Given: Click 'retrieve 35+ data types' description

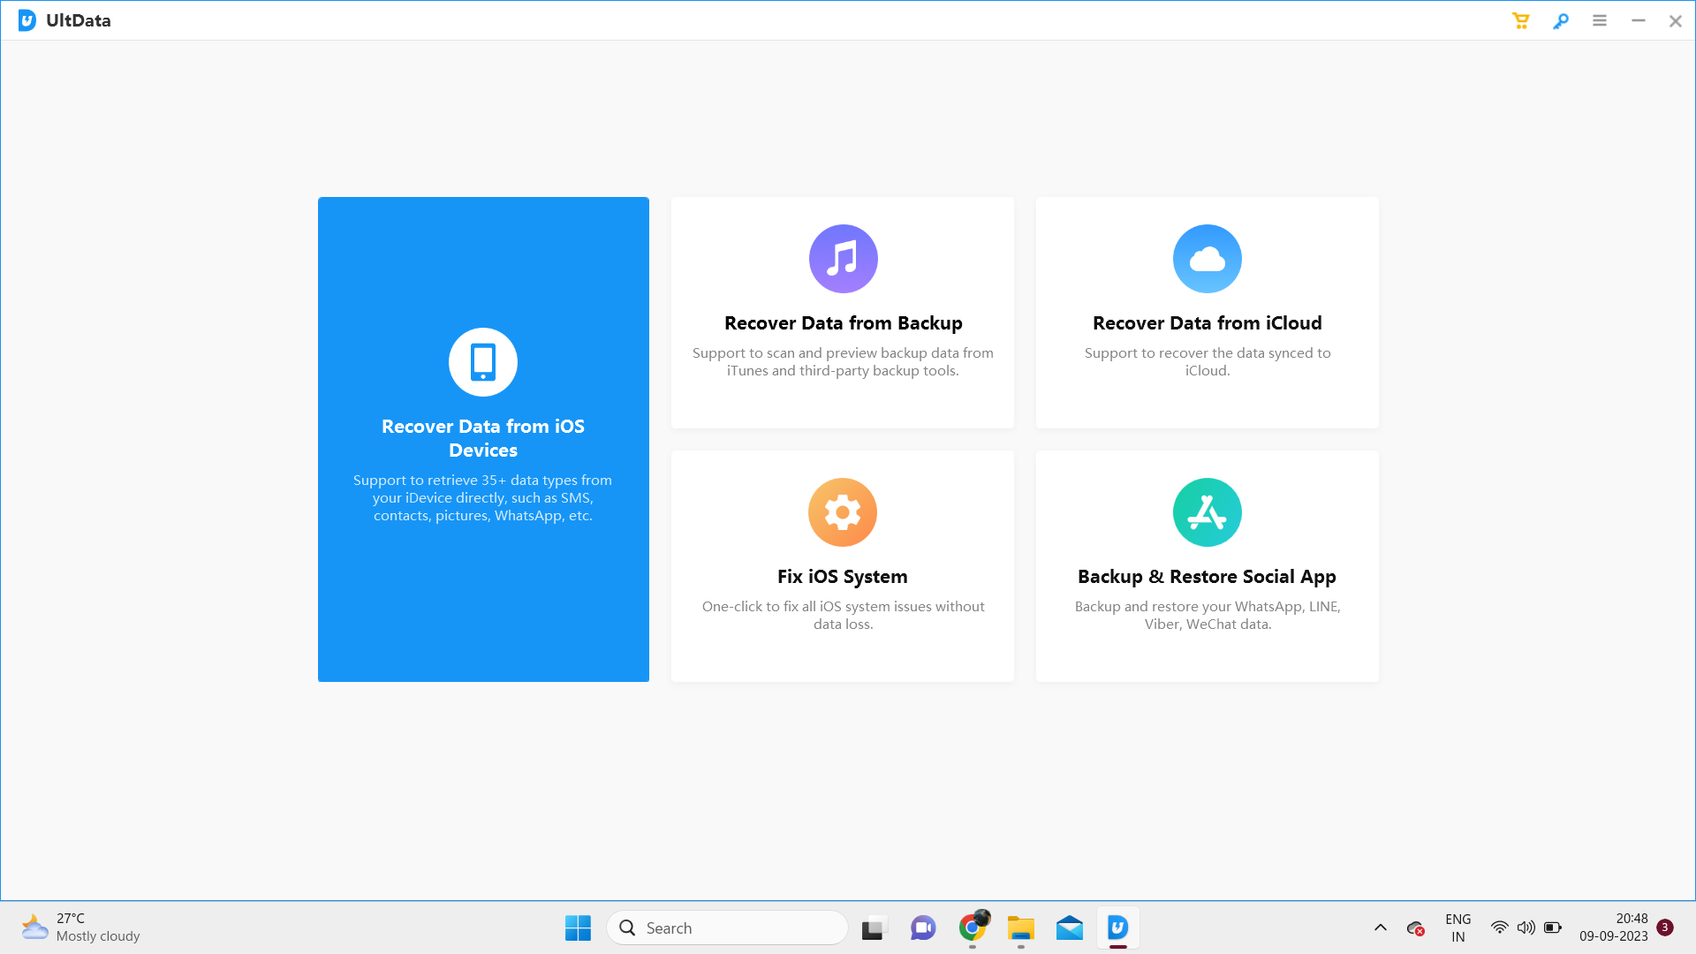Looking at the screenshot, I should (482, 498).
